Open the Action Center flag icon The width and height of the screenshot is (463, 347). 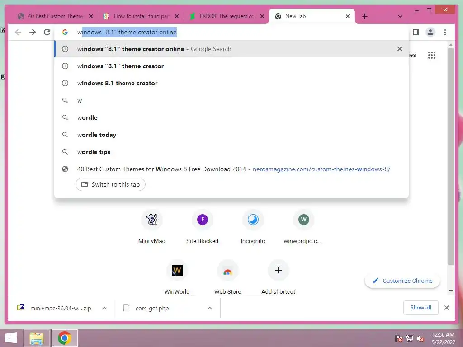click(399, 338)
